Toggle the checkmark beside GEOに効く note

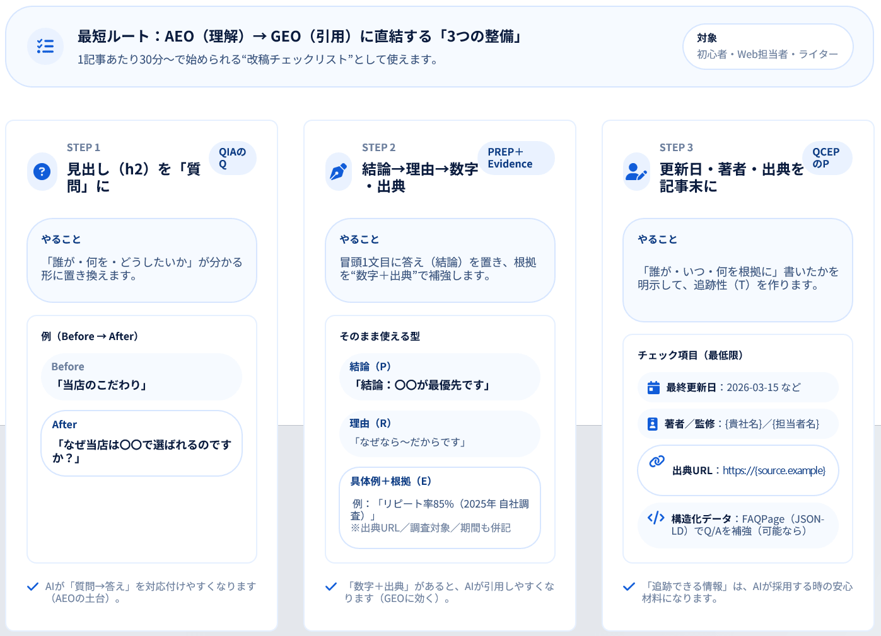pos(331,586)
